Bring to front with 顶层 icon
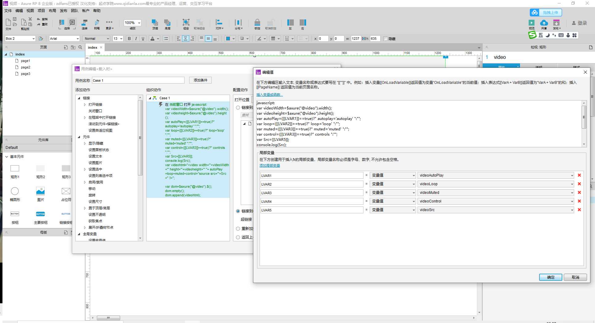Screen dimensions: 595x323 pos(155,22)
